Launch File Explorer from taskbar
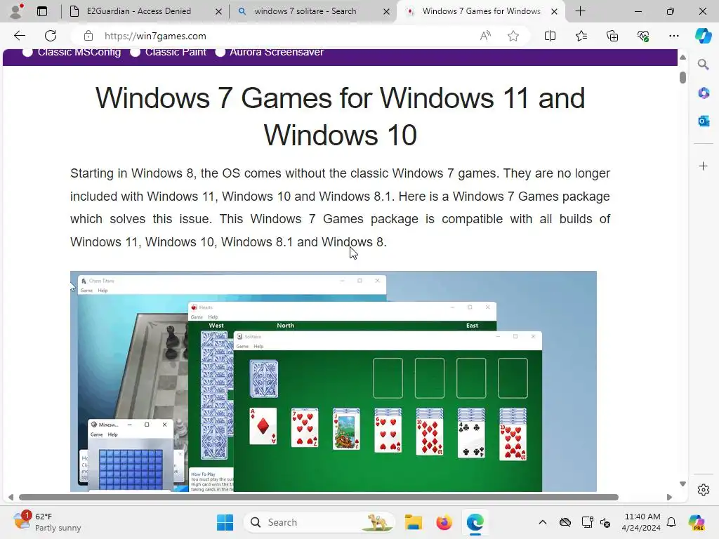Screen dimensions: 719x539 pyautogui.click(x=413, y=522)
